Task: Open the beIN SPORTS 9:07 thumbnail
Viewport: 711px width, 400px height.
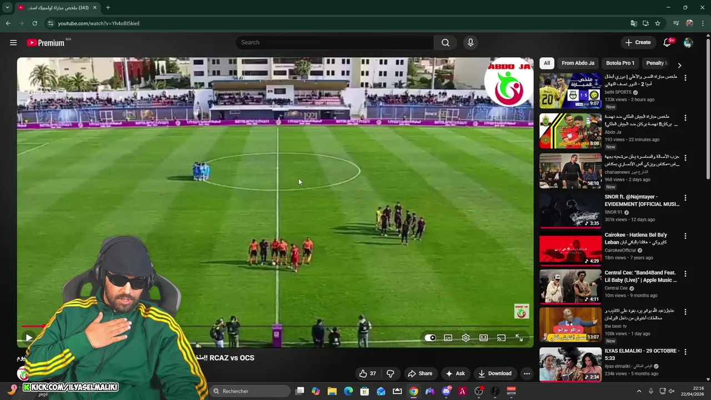Action: 570,91
